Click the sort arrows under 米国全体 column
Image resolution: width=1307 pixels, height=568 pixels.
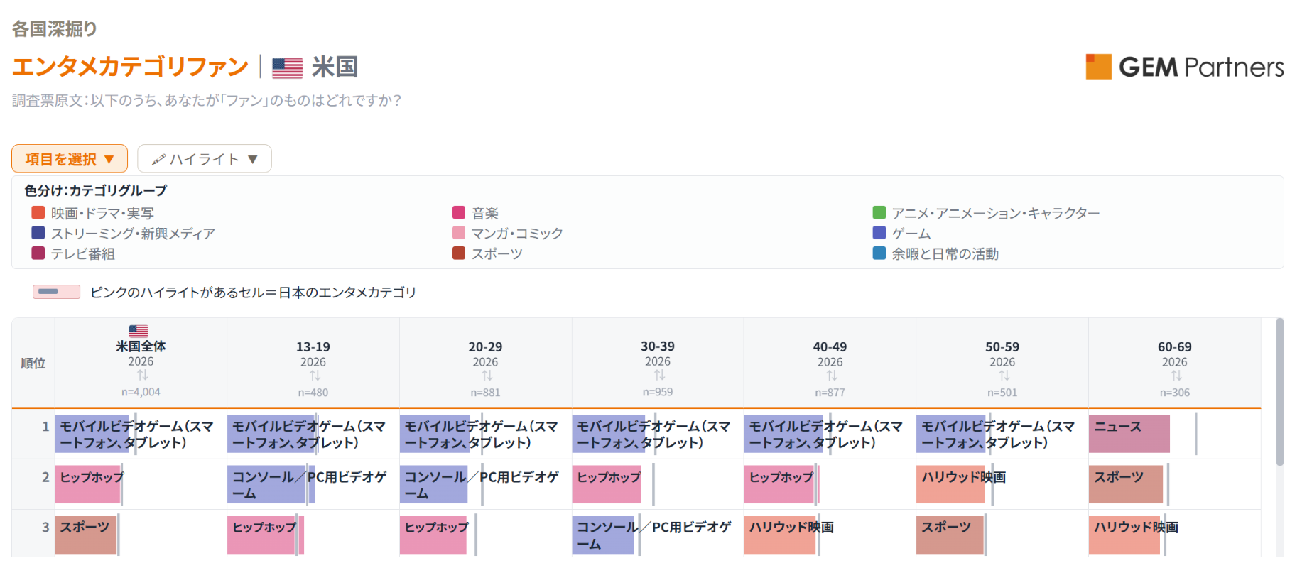point(143,376)
